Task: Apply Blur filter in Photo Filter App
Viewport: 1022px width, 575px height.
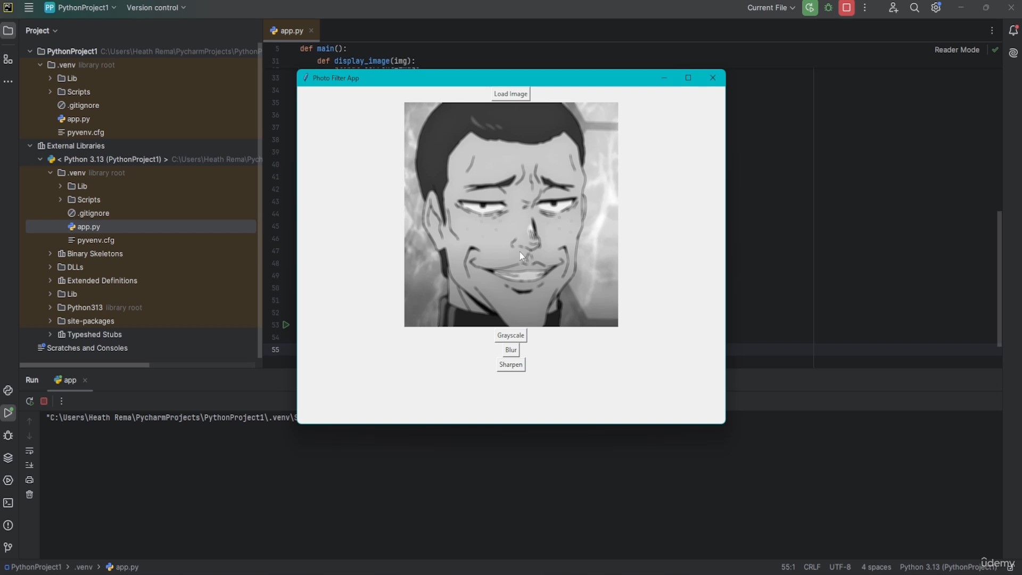Action: (510, 350)
